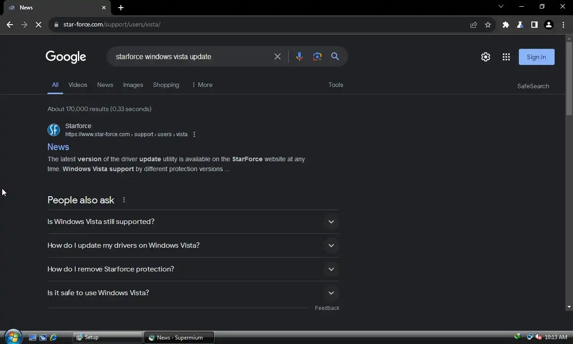Click the 10:13 AM taskbar clock
This screenshot has height=344, width=573.
pyautogui.click(x=556, y=337)
